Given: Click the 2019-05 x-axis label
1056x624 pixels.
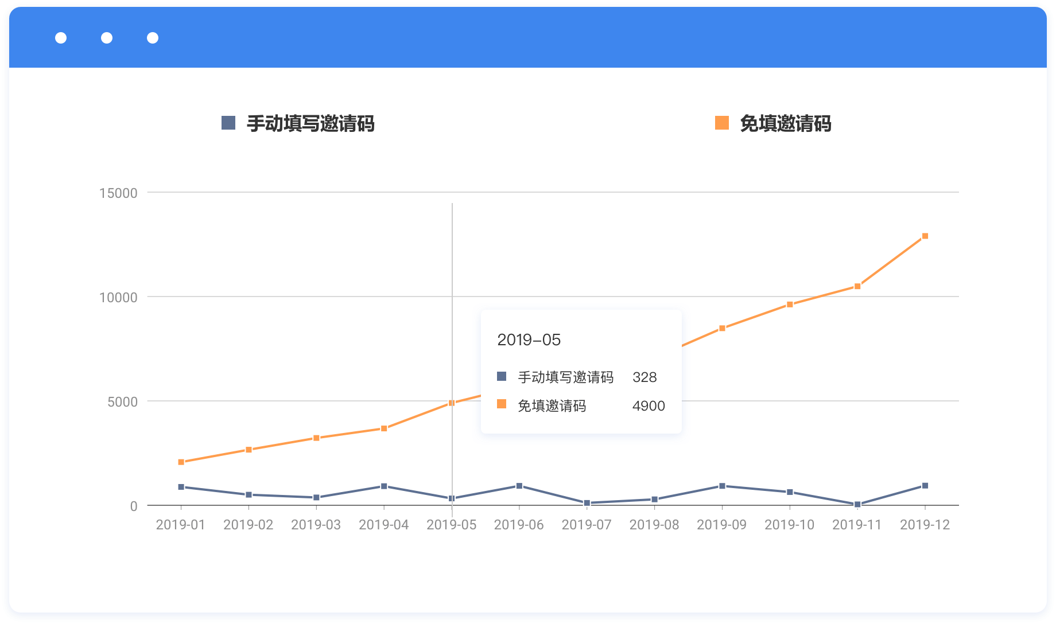Looking at the screenshot, I should pyautogui.click(x=452, y=525).
